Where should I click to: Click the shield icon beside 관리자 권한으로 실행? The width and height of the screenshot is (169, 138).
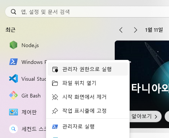point(55,69)
